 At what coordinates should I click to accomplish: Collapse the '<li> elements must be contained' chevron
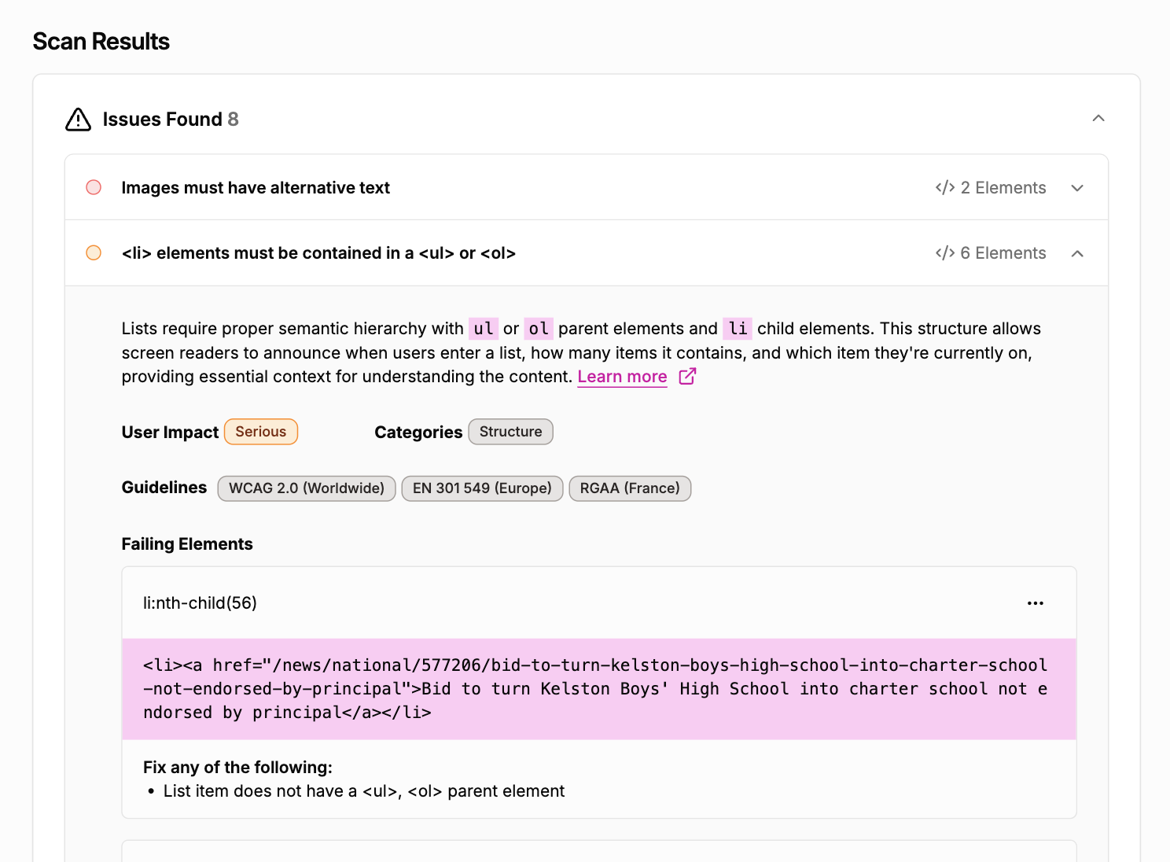tap(1077, 253)
